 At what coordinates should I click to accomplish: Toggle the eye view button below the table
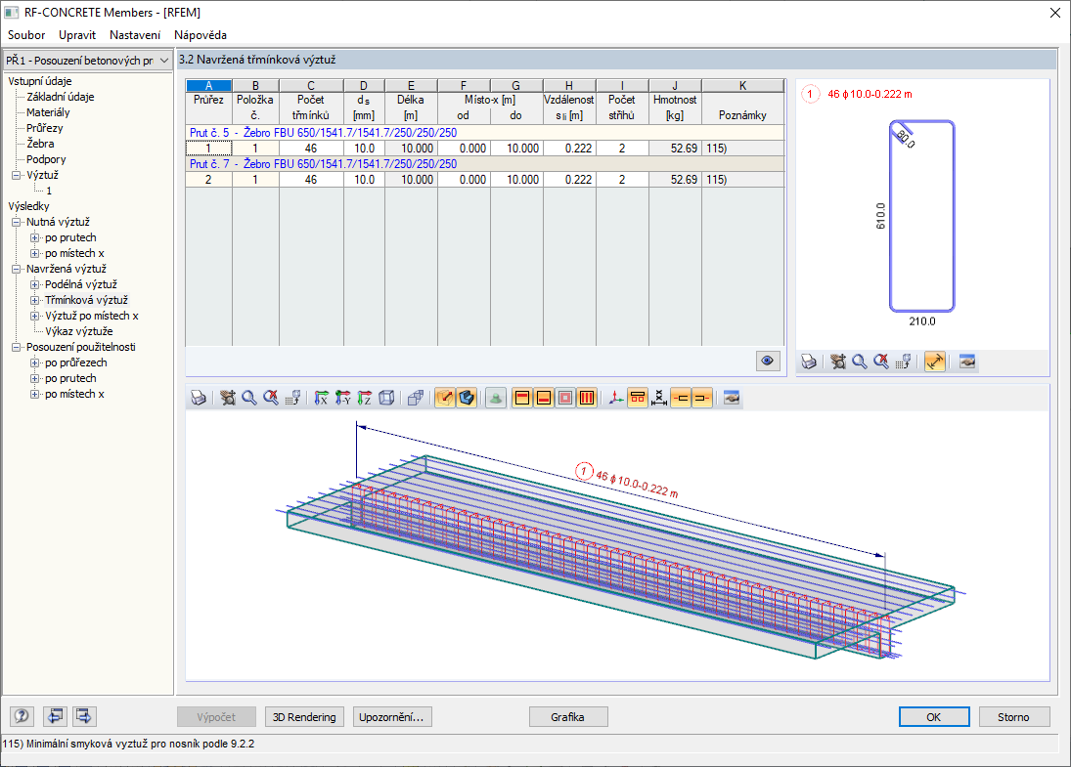(768, 361)
